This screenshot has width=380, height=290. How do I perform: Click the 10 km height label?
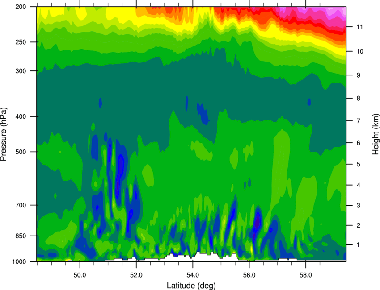pos(360,51)
